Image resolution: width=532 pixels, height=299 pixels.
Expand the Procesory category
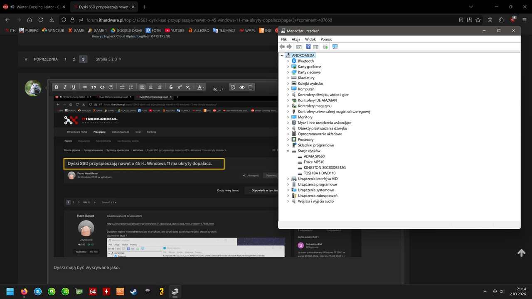pos(288,140)
